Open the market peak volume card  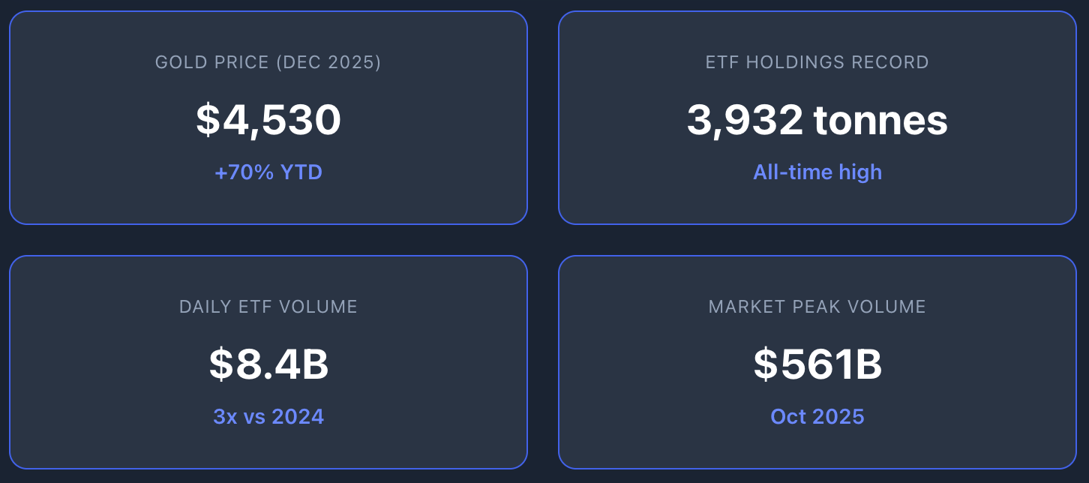817,362
